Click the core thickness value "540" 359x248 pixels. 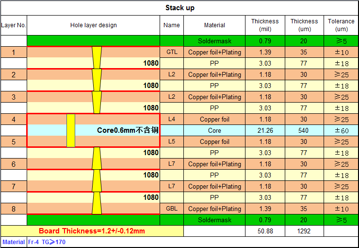tap(304, 130)
